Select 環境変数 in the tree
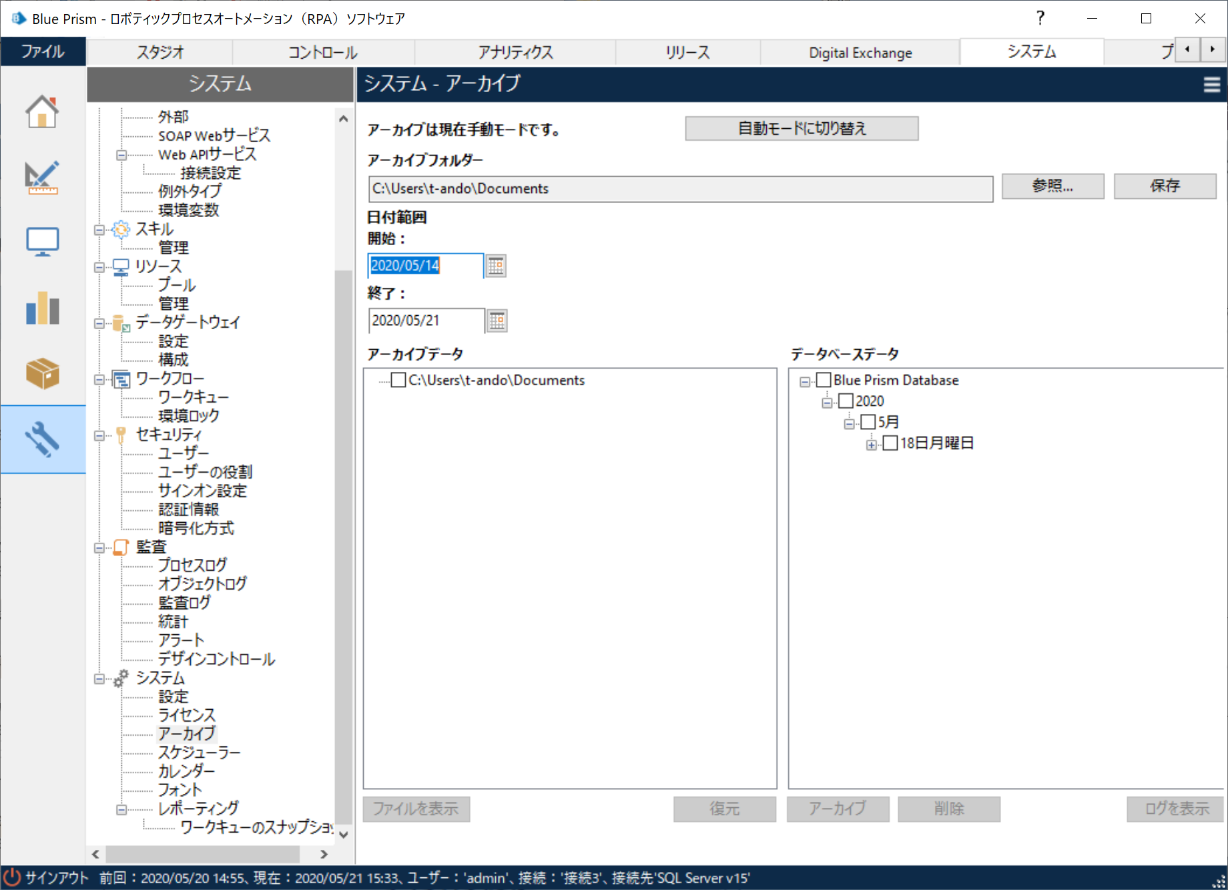Image resolution: width=1228 pixels, height=890 pixels. click(188, 210)
